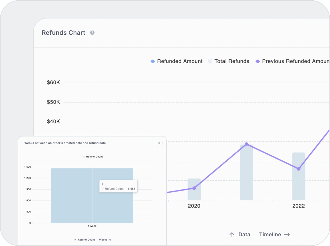
Task: Click the peak purple data point between 2020 and 2022
Action: click(x=246, y=144)
